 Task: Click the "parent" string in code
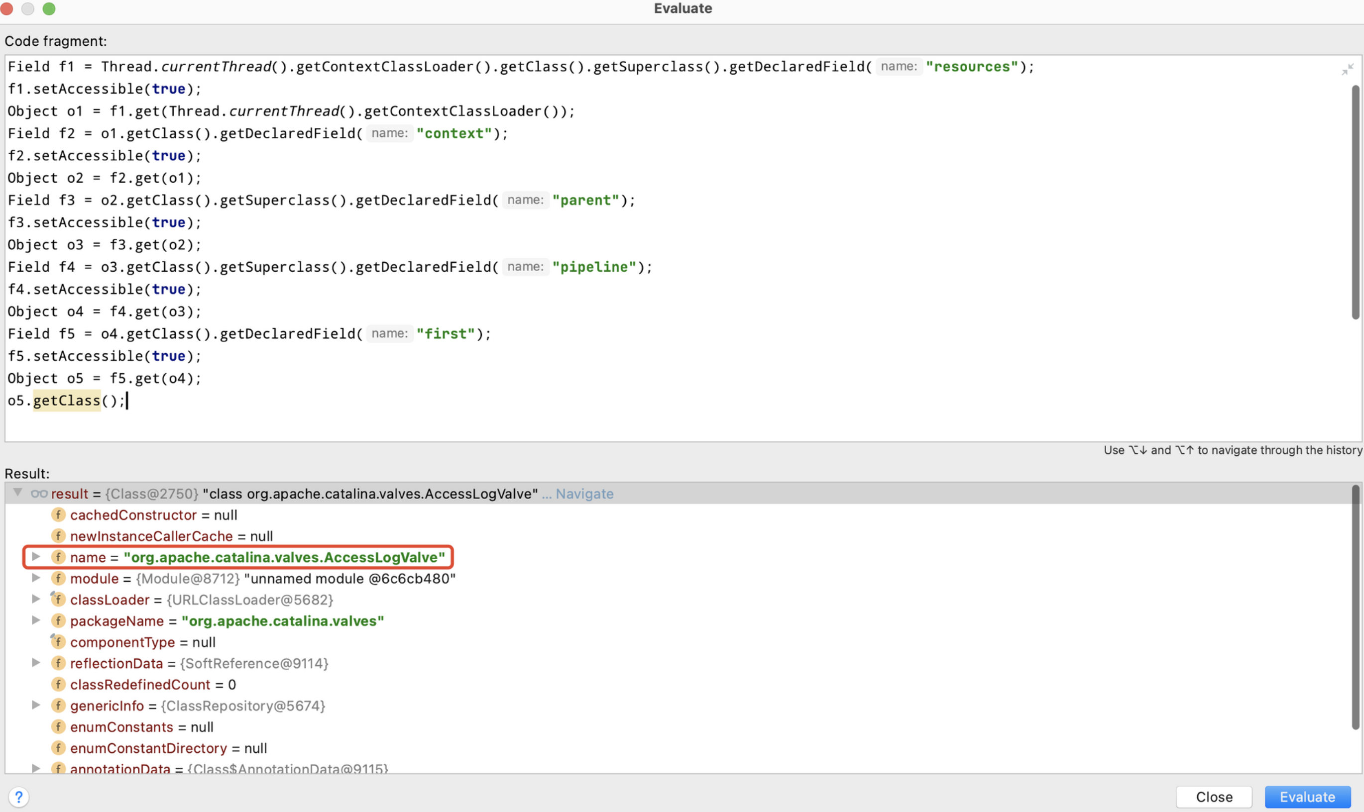point(585,201)
